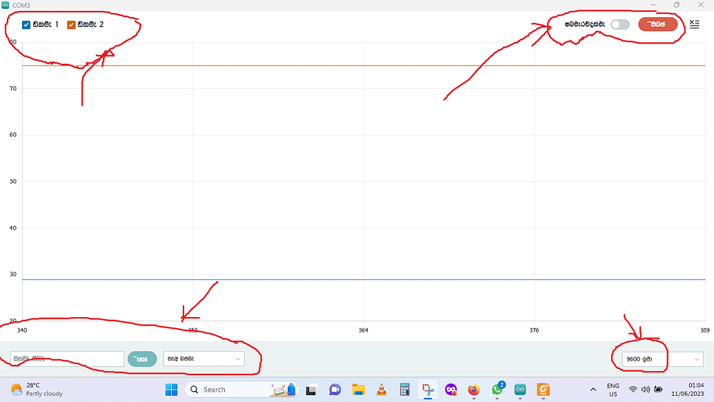This screenshot has width=714, height=402.
Task: Open the Windows Start menu
Action: coord(170,389)
